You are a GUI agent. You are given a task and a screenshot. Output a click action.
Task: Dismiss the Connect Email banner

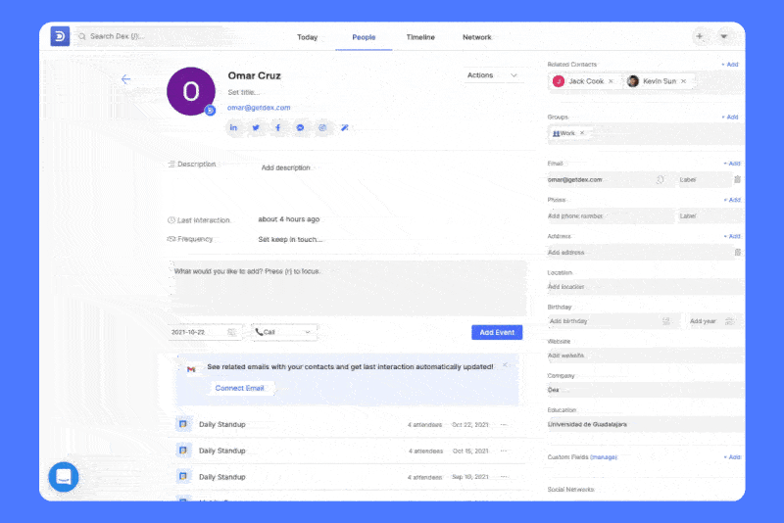(x=506, y=364)
